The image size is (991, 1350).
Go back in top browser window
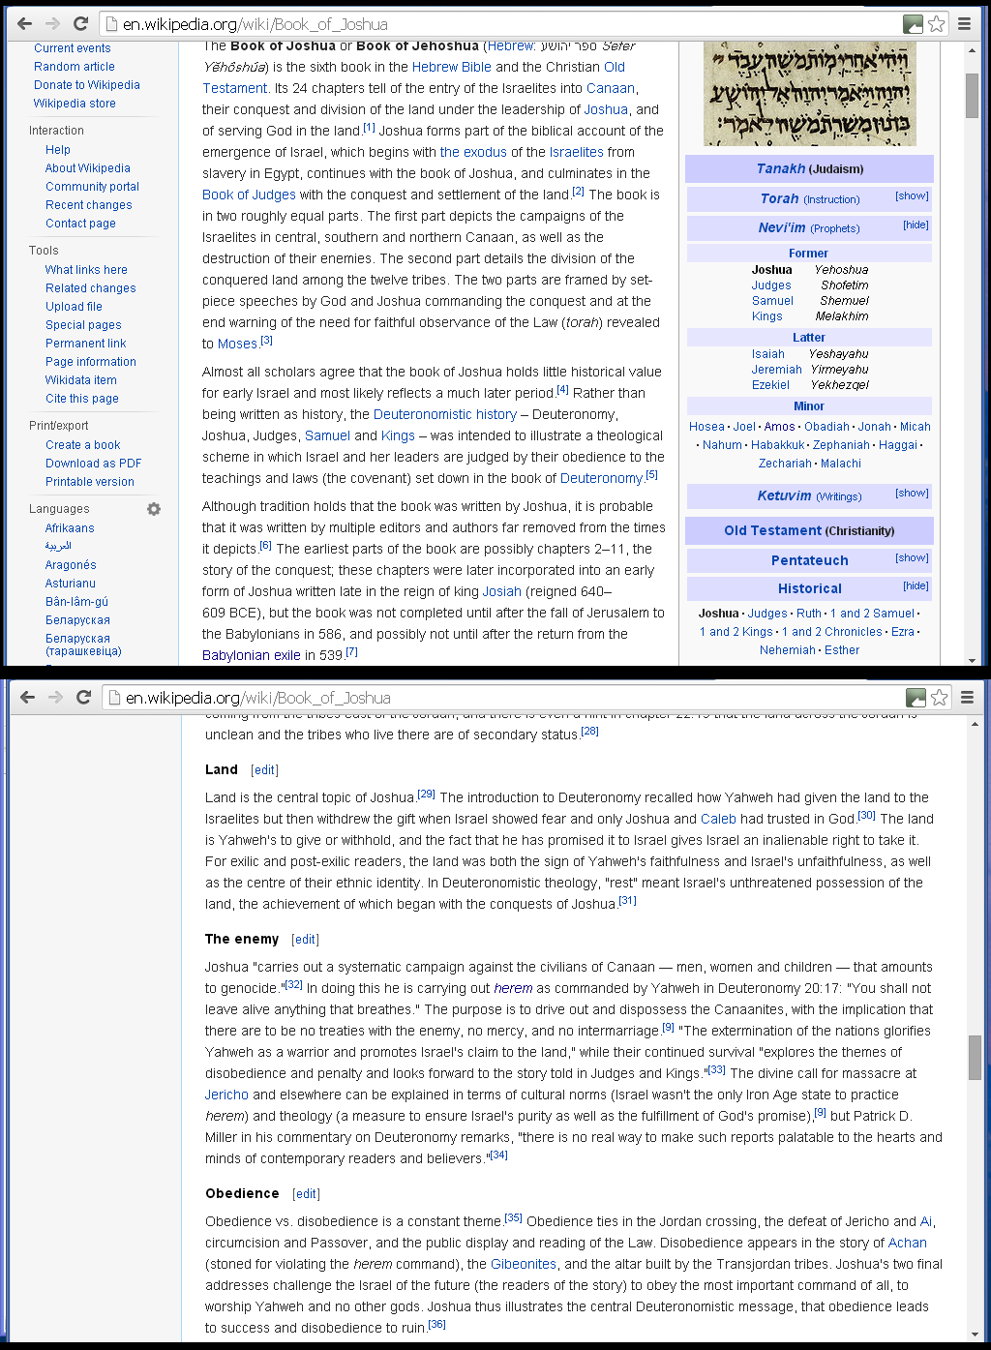[x=24, y=23]
